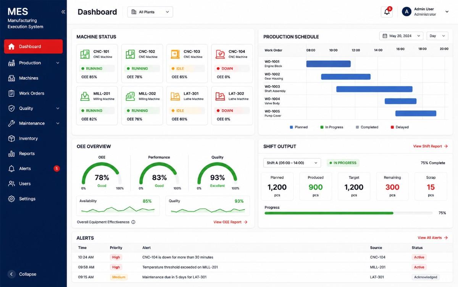Screen dimensions: 458x287
Task: Click the Users people icon
Action: point(11,184)
